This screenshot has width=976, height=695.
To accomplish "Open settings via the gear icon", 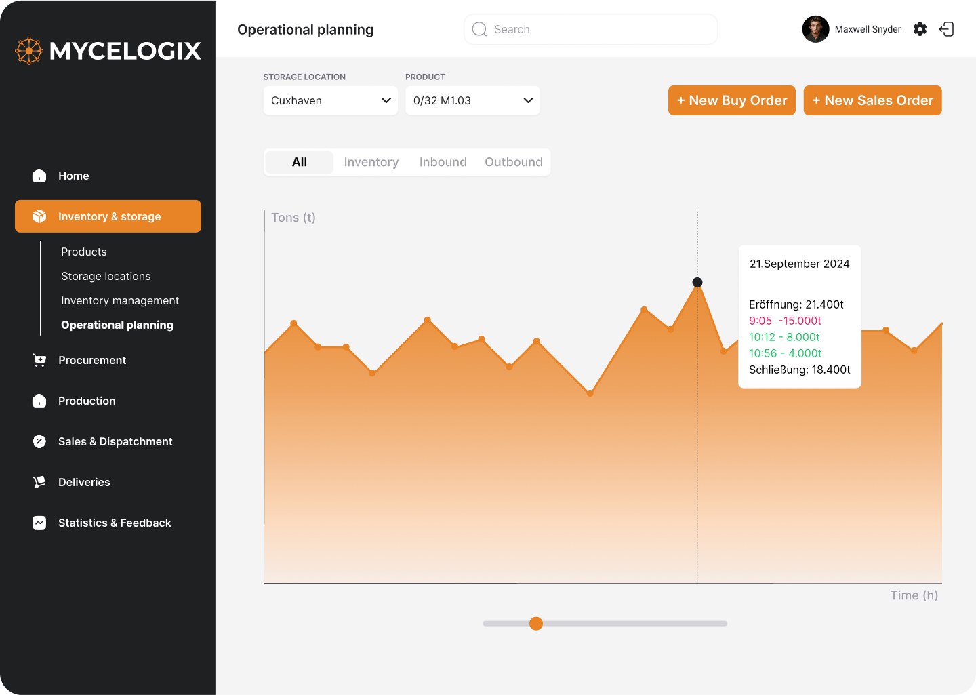I will (920, 29).
